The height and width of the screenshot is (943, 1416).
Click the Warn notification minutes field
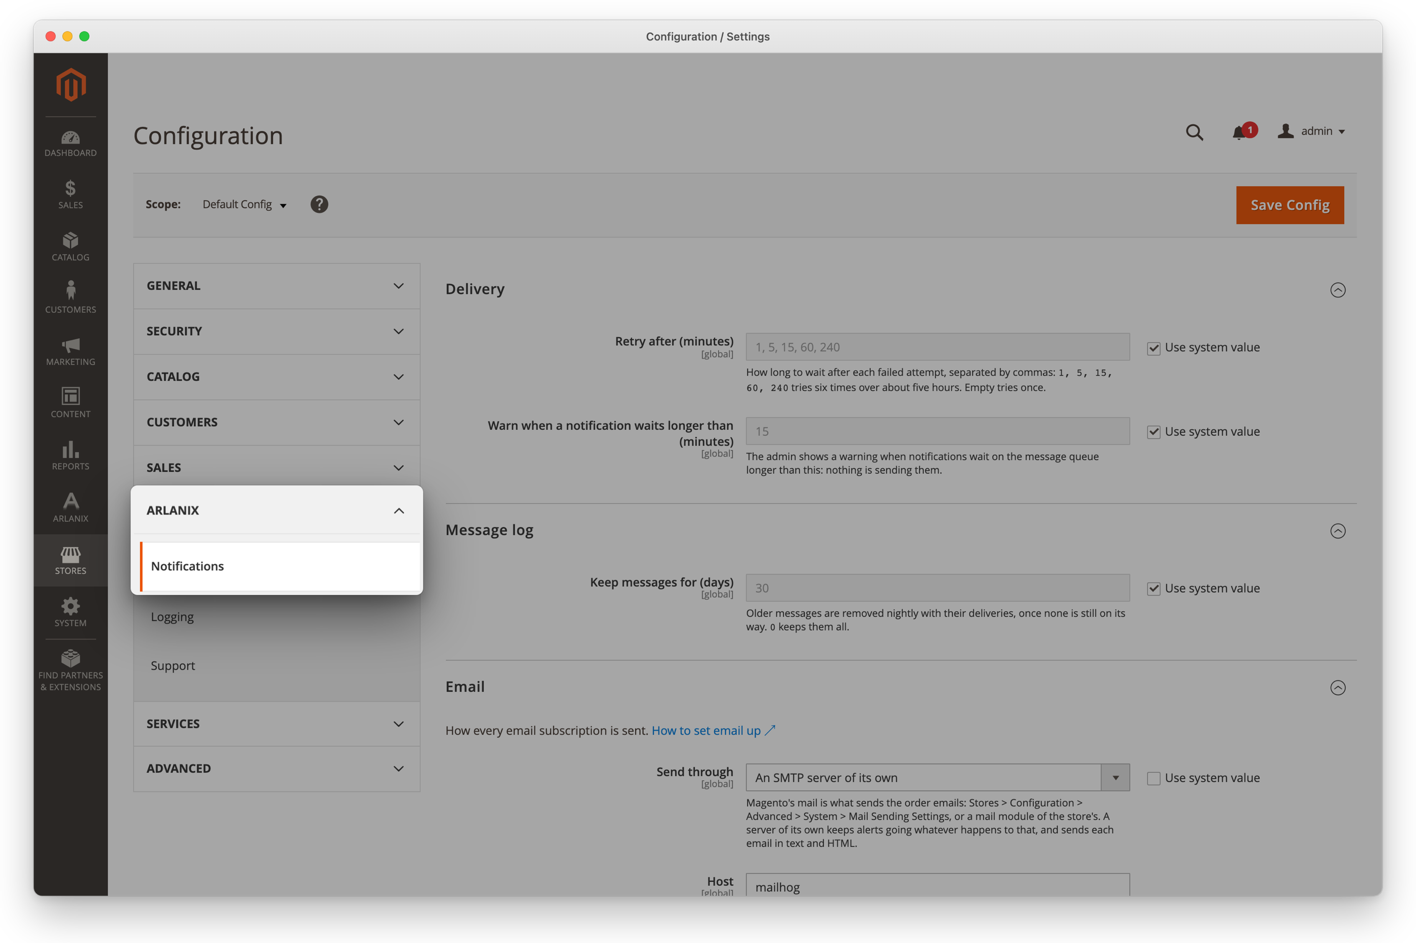937,431
